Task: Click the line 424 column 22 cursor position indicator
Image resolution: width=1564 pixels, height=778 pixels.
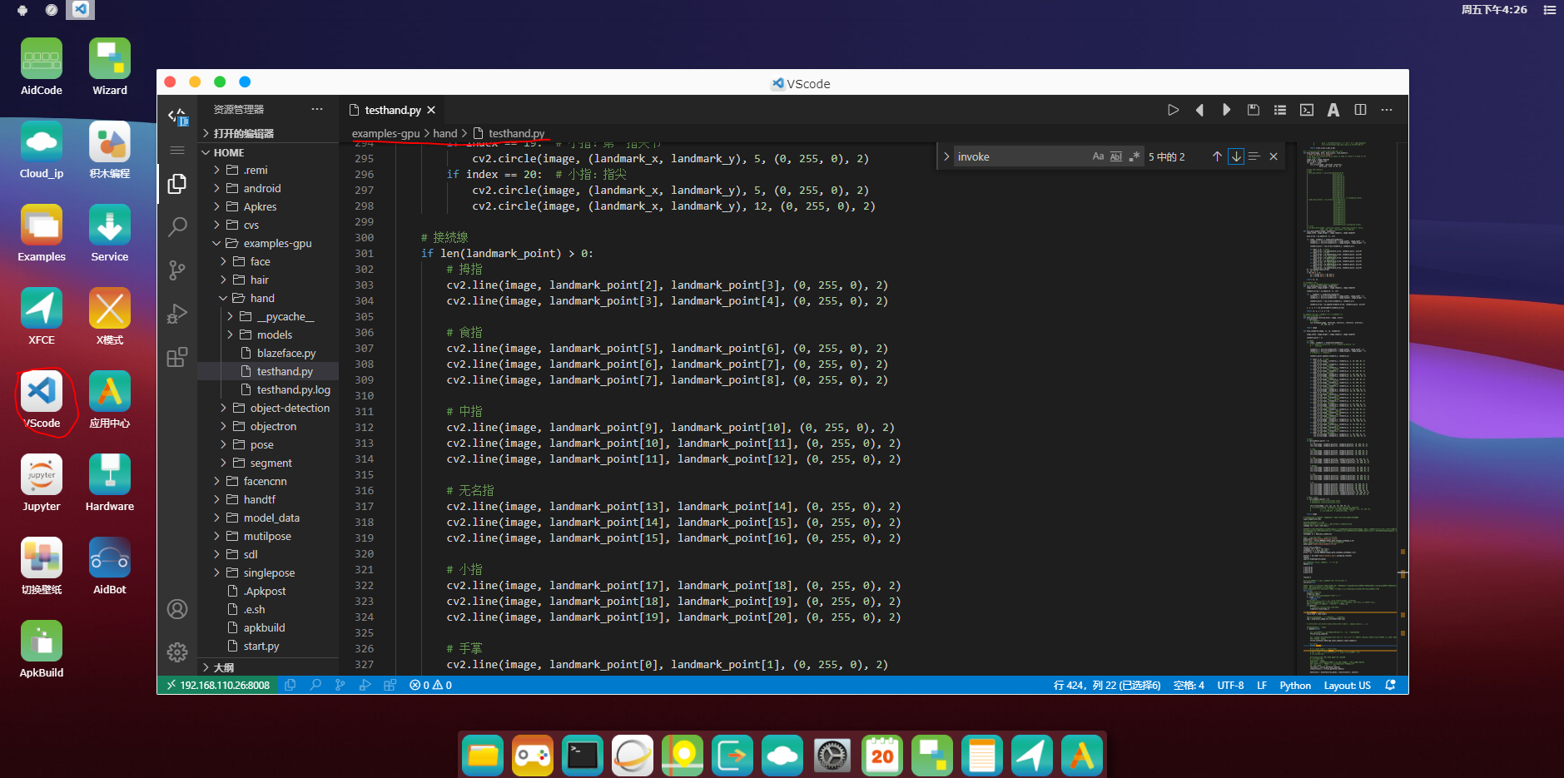Action: coord(1107,686)
